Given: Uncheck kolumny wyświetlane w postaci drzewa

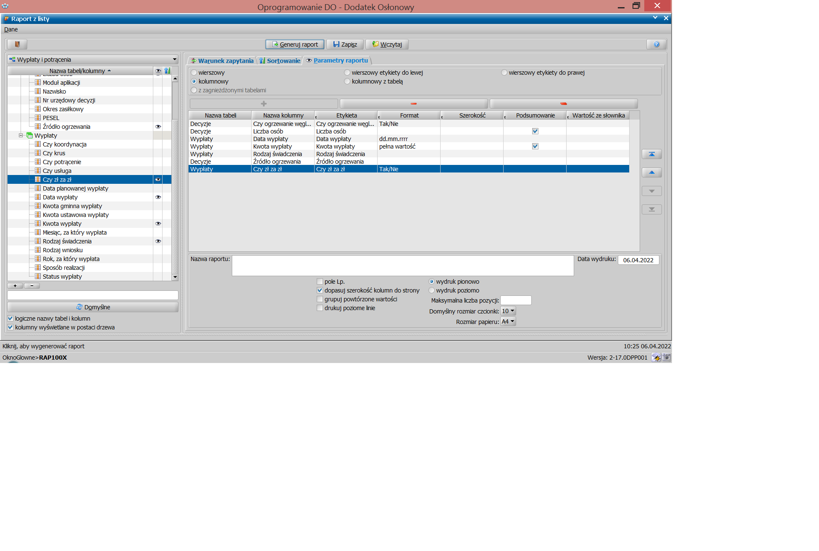Looking at the screenshot, I should coord(10,327).
